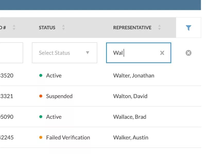Sort by Representative column arrows
Image resolution: width=206 pixels, height=154 pixels.
[x=159, y=27]
